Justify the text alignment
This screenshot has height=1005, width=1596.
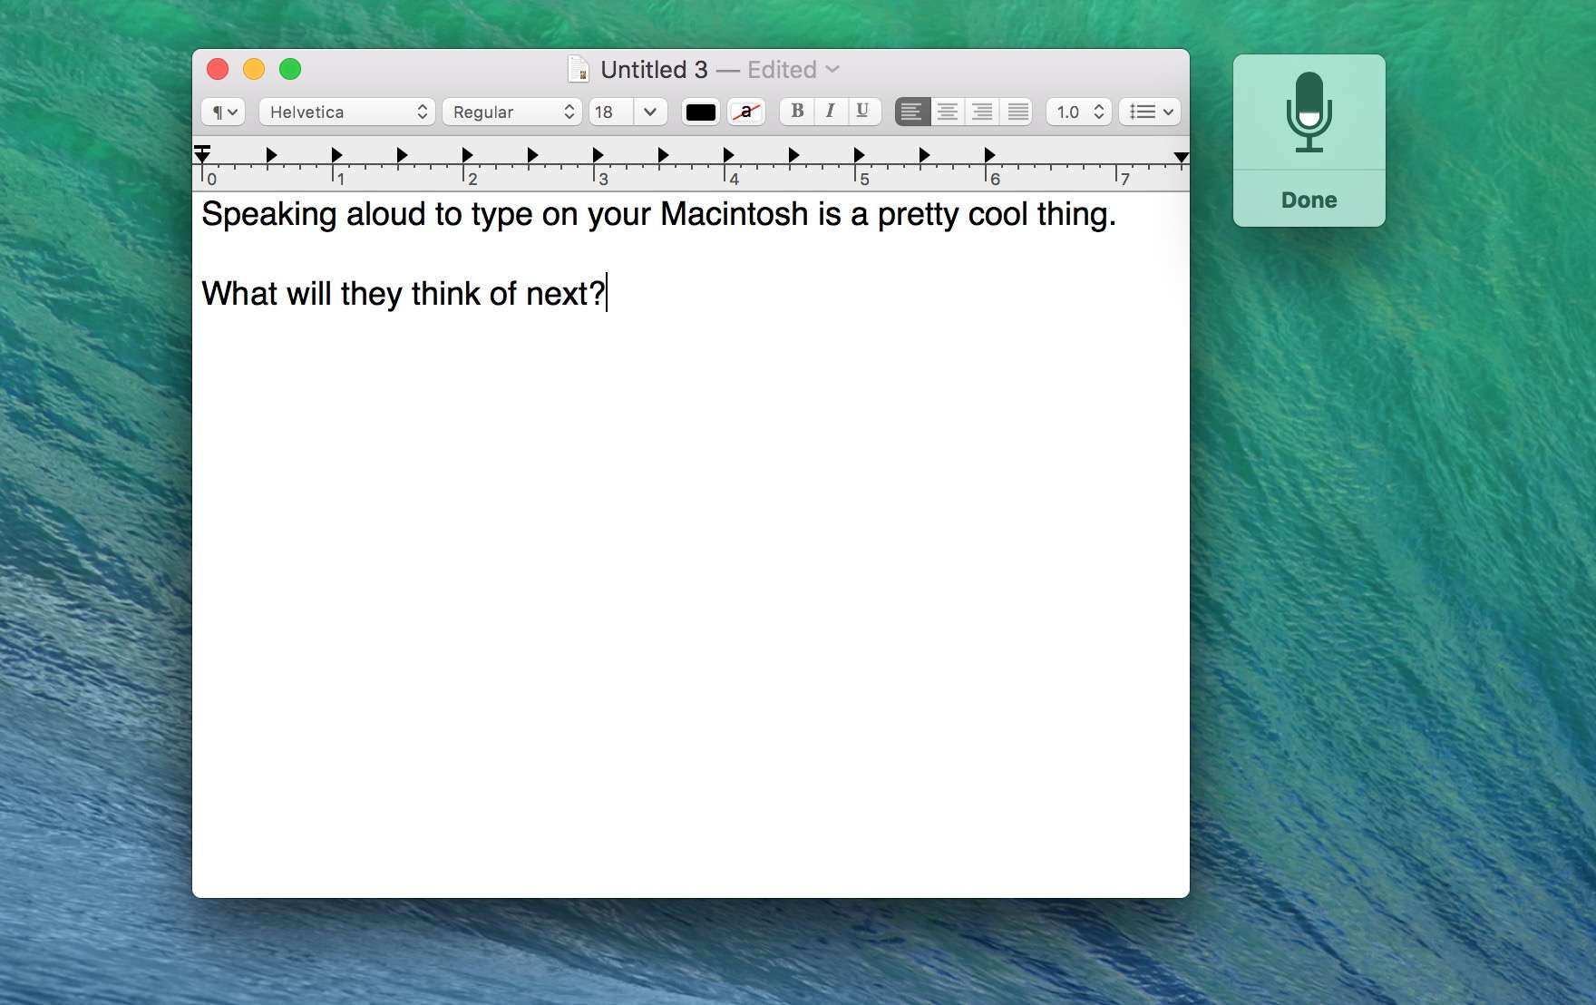pos(1017,112)
